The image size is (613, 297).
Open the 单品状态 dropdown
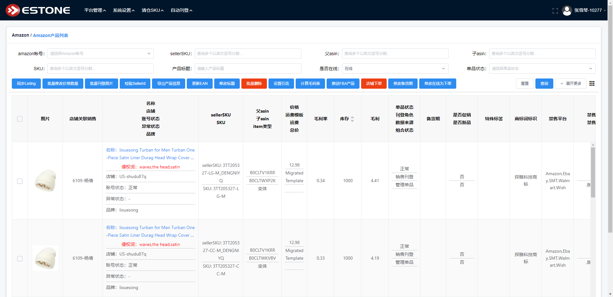coord(542,69)
